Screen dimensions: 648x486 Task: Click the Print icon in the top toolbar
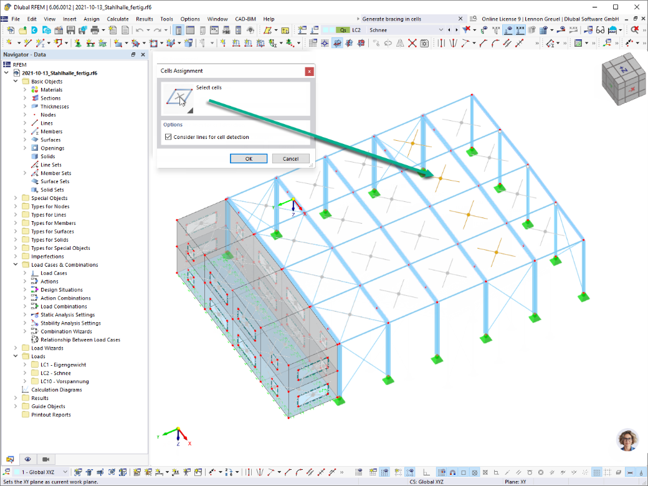95,30
